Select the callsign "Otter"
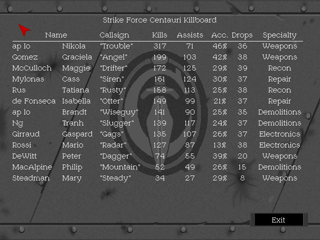This screenshot has height=240, width=320. [x=111, y=101]
